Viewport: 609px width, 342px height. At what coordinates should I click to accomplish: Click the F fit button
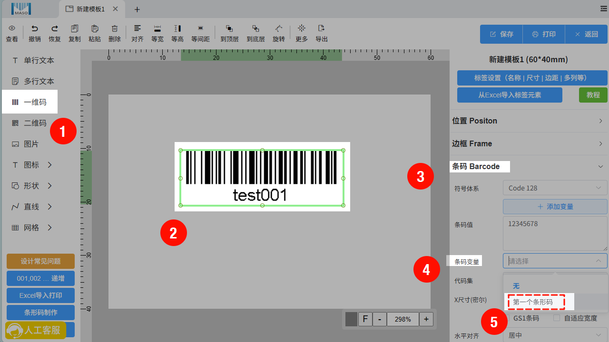tap(365, 319)
